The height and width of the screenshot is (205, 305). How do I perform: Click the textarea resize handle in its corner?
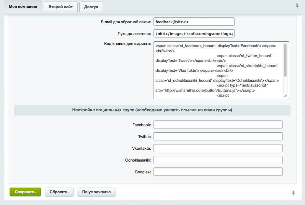286,96
